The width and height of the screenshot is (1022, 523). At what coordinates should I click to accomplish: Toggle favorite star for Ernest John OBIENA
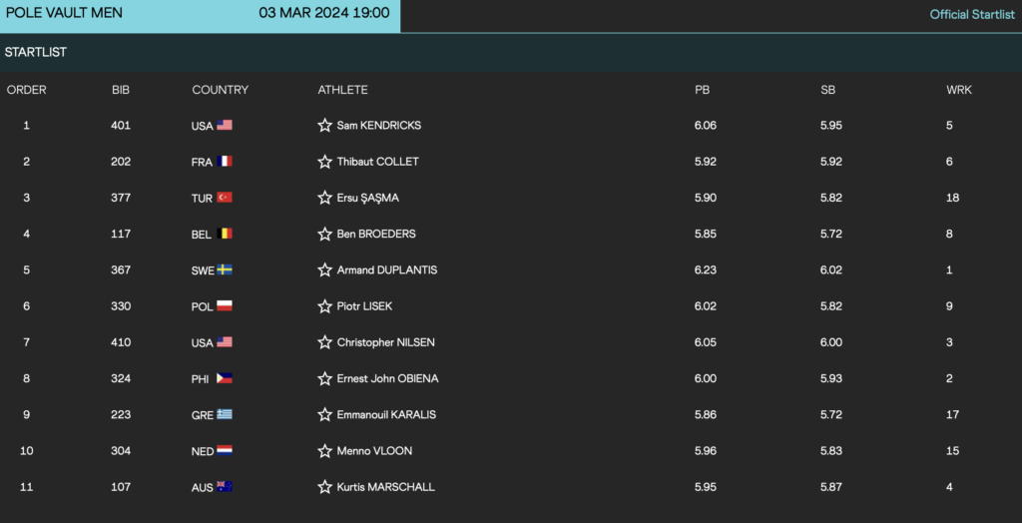(324, 378)
